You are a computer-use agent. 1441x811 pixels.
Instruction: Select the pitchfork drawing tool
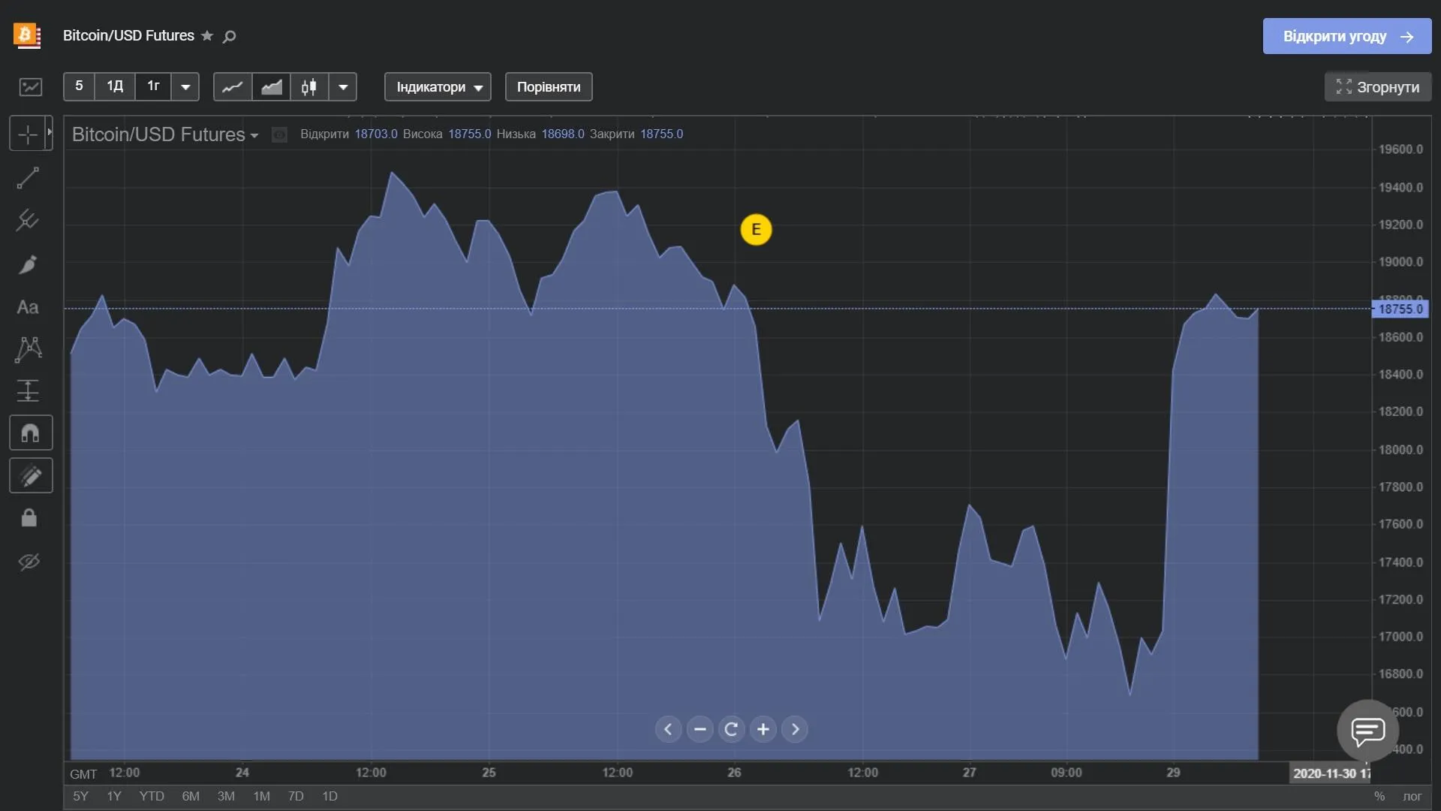coord(29,220)
